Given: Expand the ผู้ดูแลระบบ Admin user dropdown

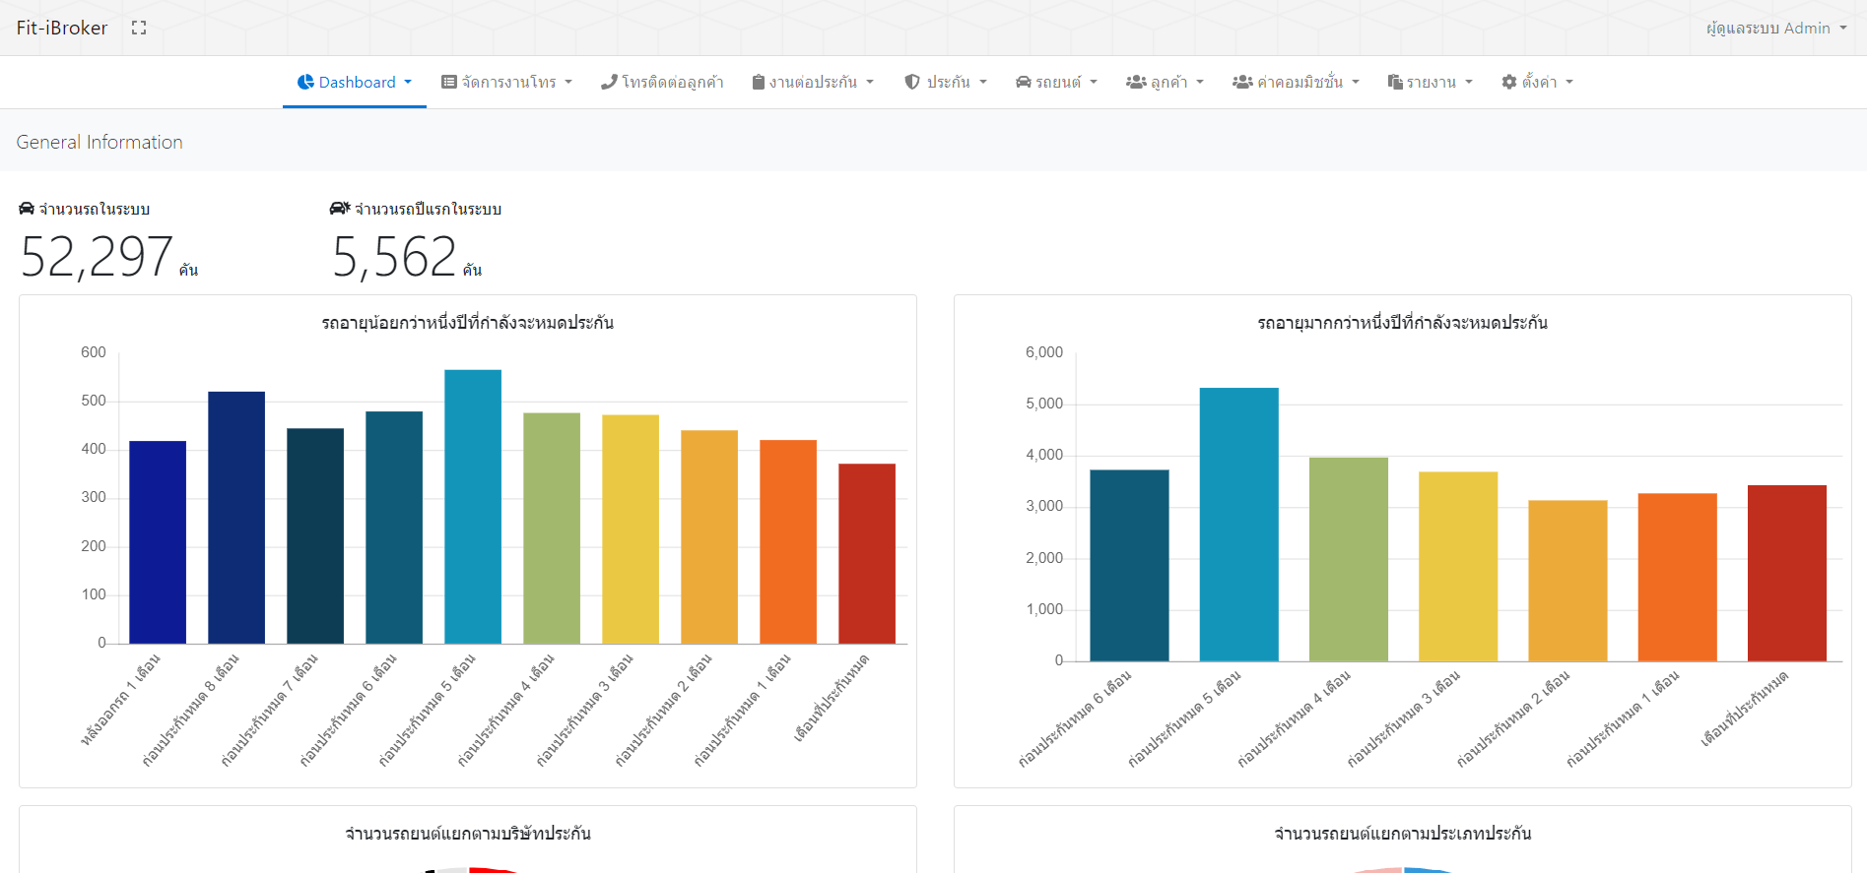Looking at the screenshot, I should point(1775,28).
